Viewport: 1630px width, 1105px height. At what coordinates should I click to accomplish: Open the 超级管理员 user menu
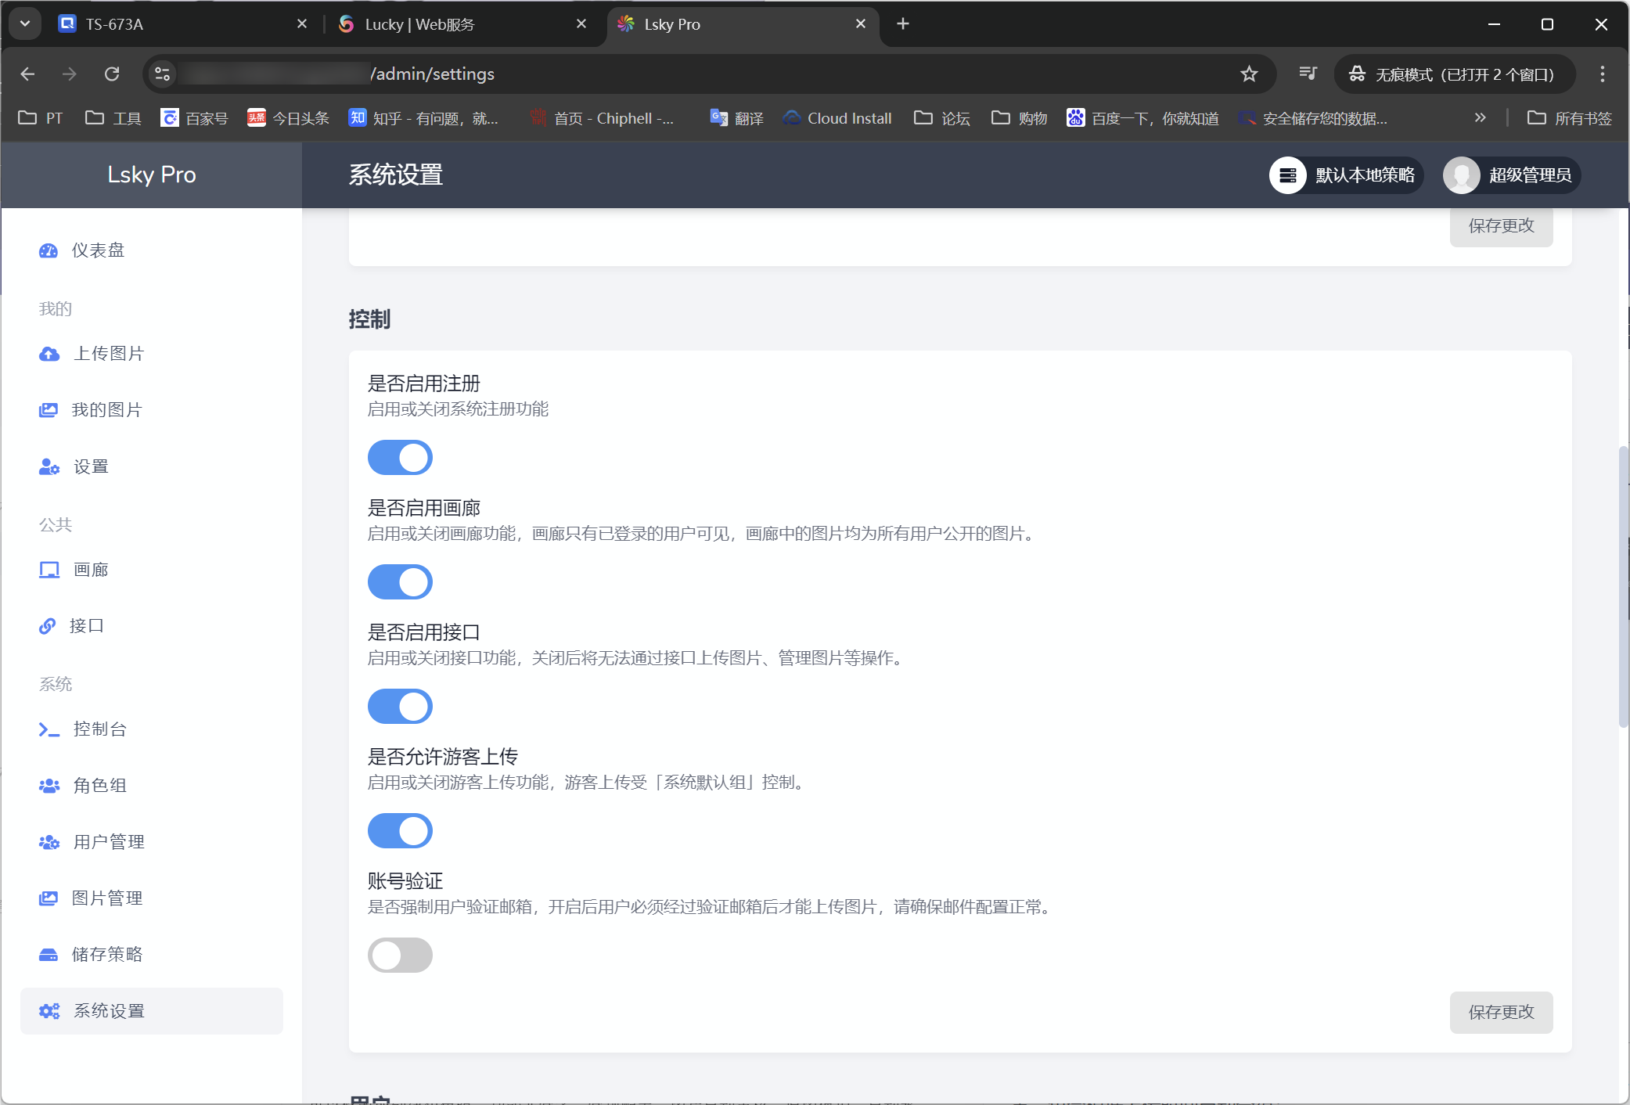click(1512, 175)
